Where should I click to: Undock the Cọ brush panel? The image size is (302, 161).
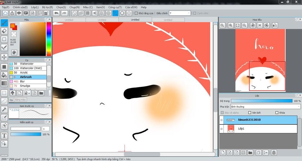46,60
